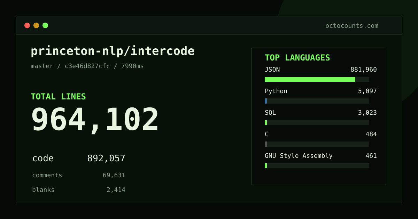Click the master / c3e46d827cfc / 7990ms line

[x=87, y=66]
